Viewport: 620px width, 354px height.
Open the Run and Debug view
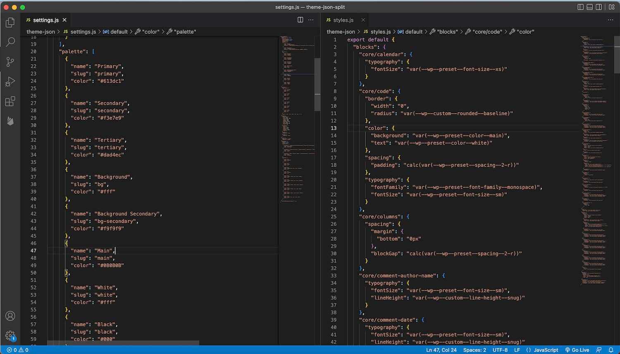pyautogui.click(x=10, y=81)
